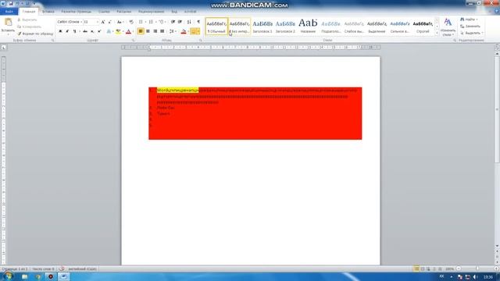Click the Print Layout view icon
Image resolution: width=500 pixels, height=281 pixels.
point(416,269)
